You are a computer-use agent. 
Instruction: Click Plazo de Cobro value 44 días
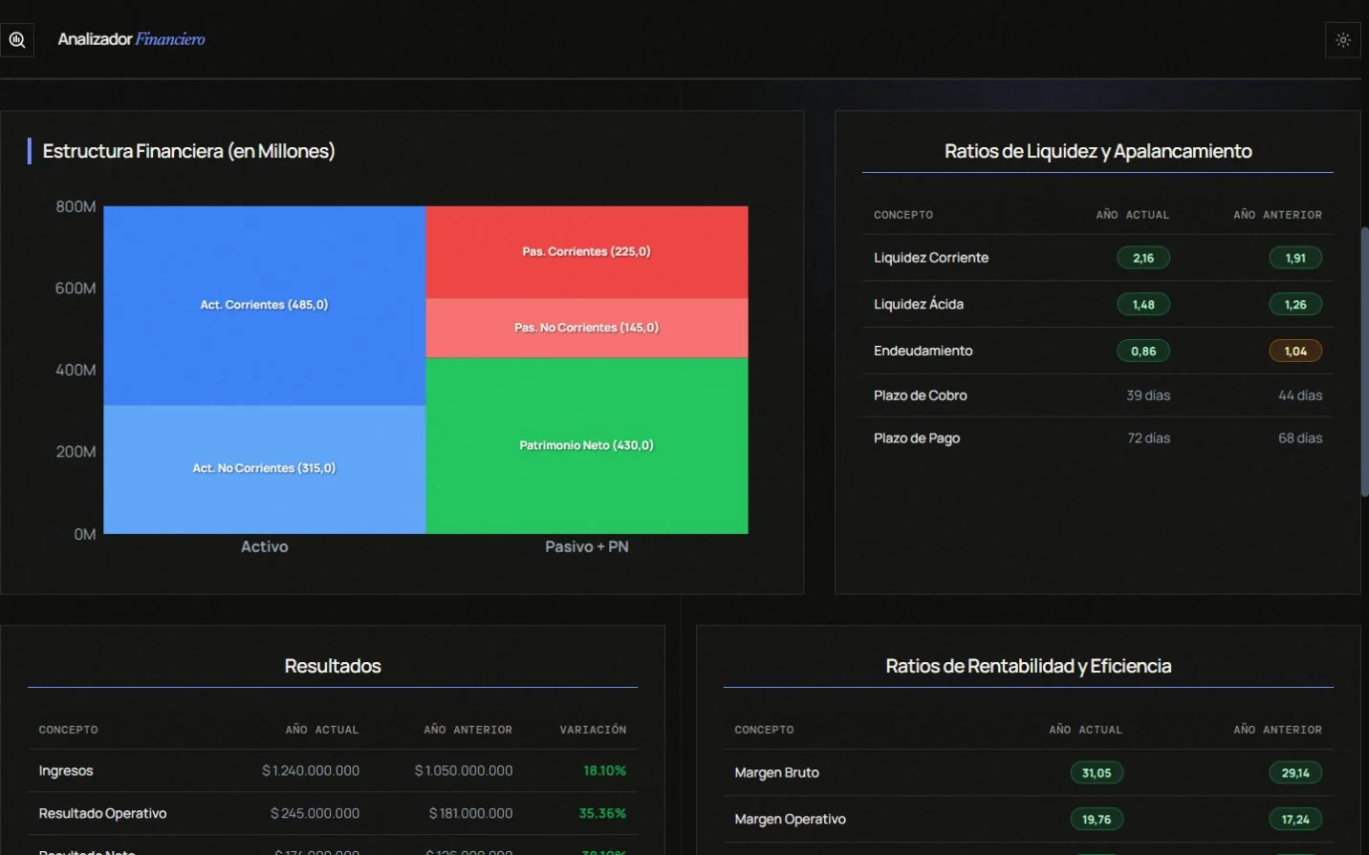coord(1300,395)
